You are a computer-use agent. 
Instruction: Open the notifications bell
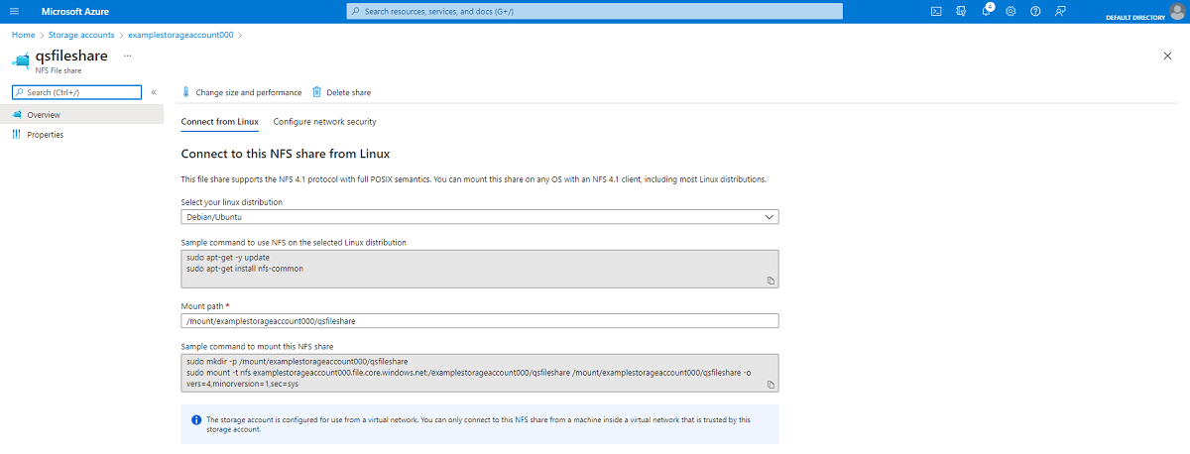coord(987,11)
